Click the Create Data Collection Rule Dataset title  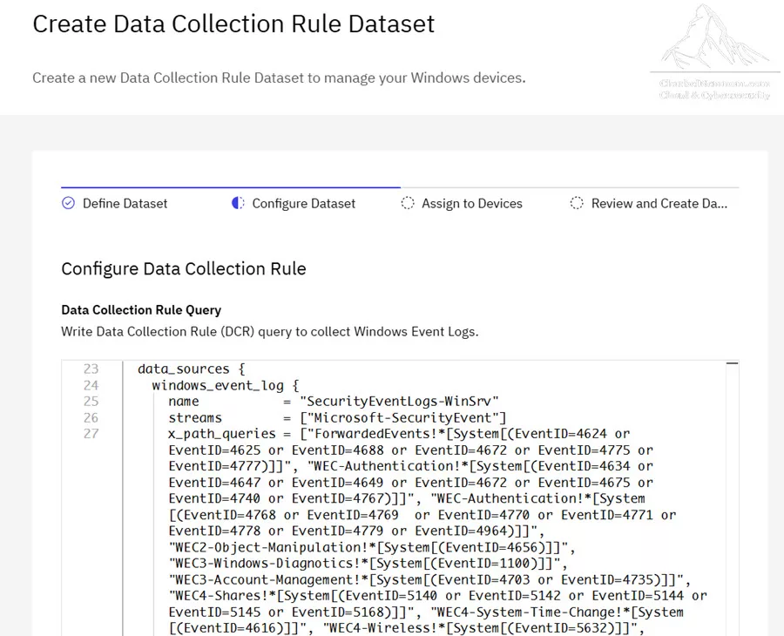pos(233,24)
